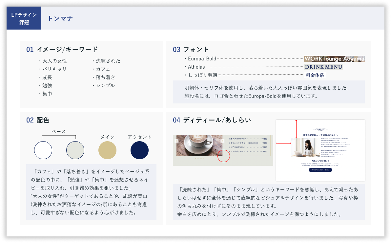Screen dimensions: 391x243
Task: Pick the navy accent color swatch
Action: click(139, 150)
